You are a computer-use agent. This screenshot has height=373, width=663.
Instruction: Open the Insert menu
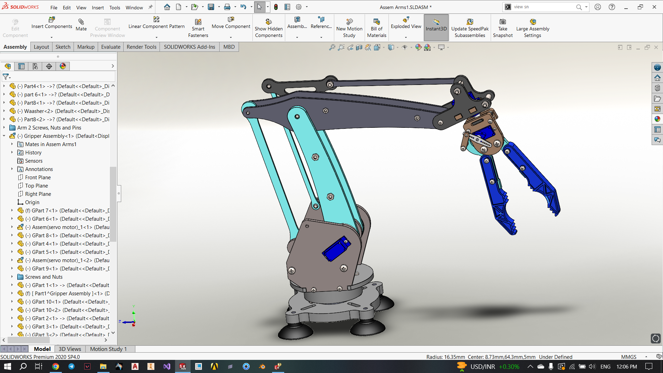tap(98, 7)
